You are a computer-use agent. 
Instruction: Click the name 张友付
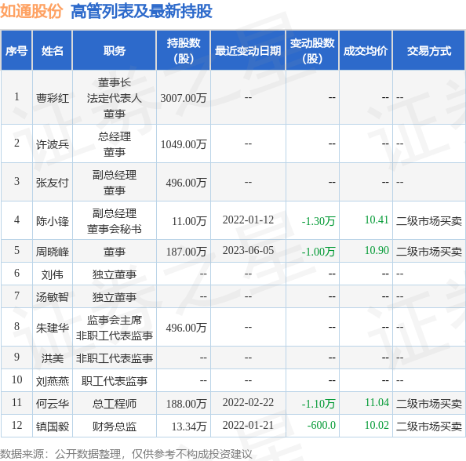(x=53, y=183)
